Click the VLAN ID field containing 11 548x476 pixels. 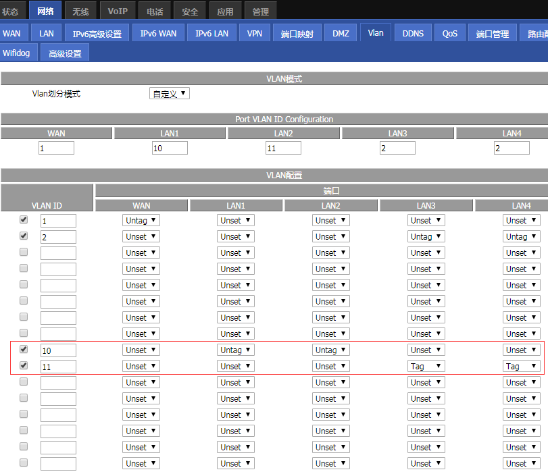(x=58, y=367)
